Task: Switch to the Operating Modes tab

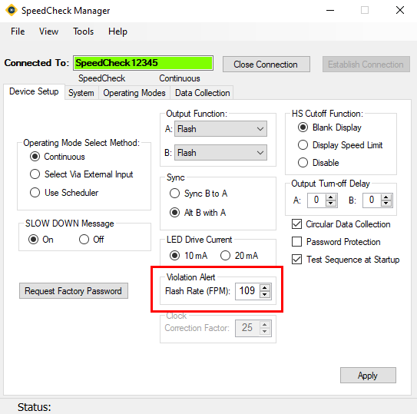Action: (x=134, y=93)
